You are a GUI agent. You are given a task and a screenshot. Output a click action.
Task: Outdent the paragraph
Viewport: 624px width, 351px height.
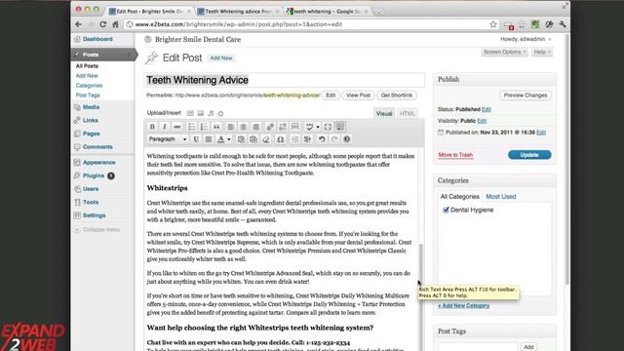coord(294,138)
